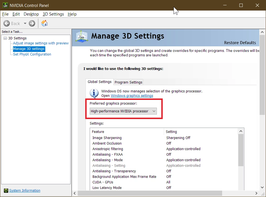Open the 3D Settings menu
The width and height of the screenshot is (266, 197).
coord(53,14)
